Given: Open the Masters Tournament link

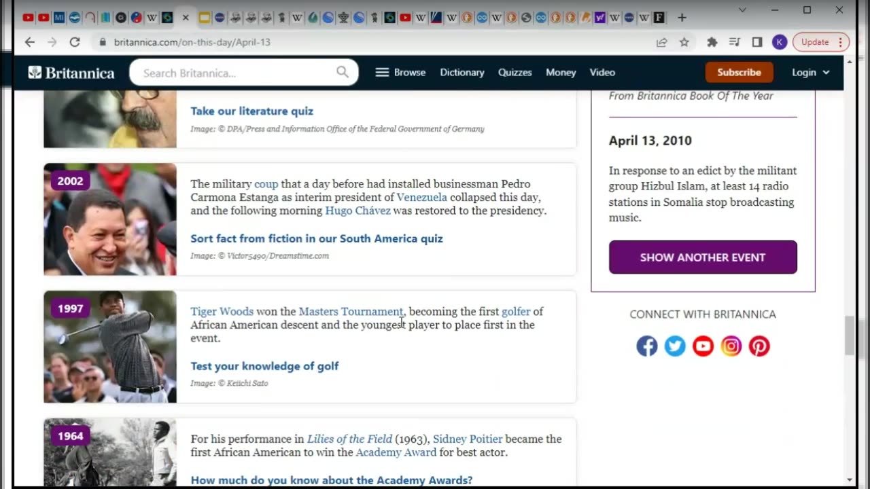Looking at the screenshot, I should [x=351, y=312].
